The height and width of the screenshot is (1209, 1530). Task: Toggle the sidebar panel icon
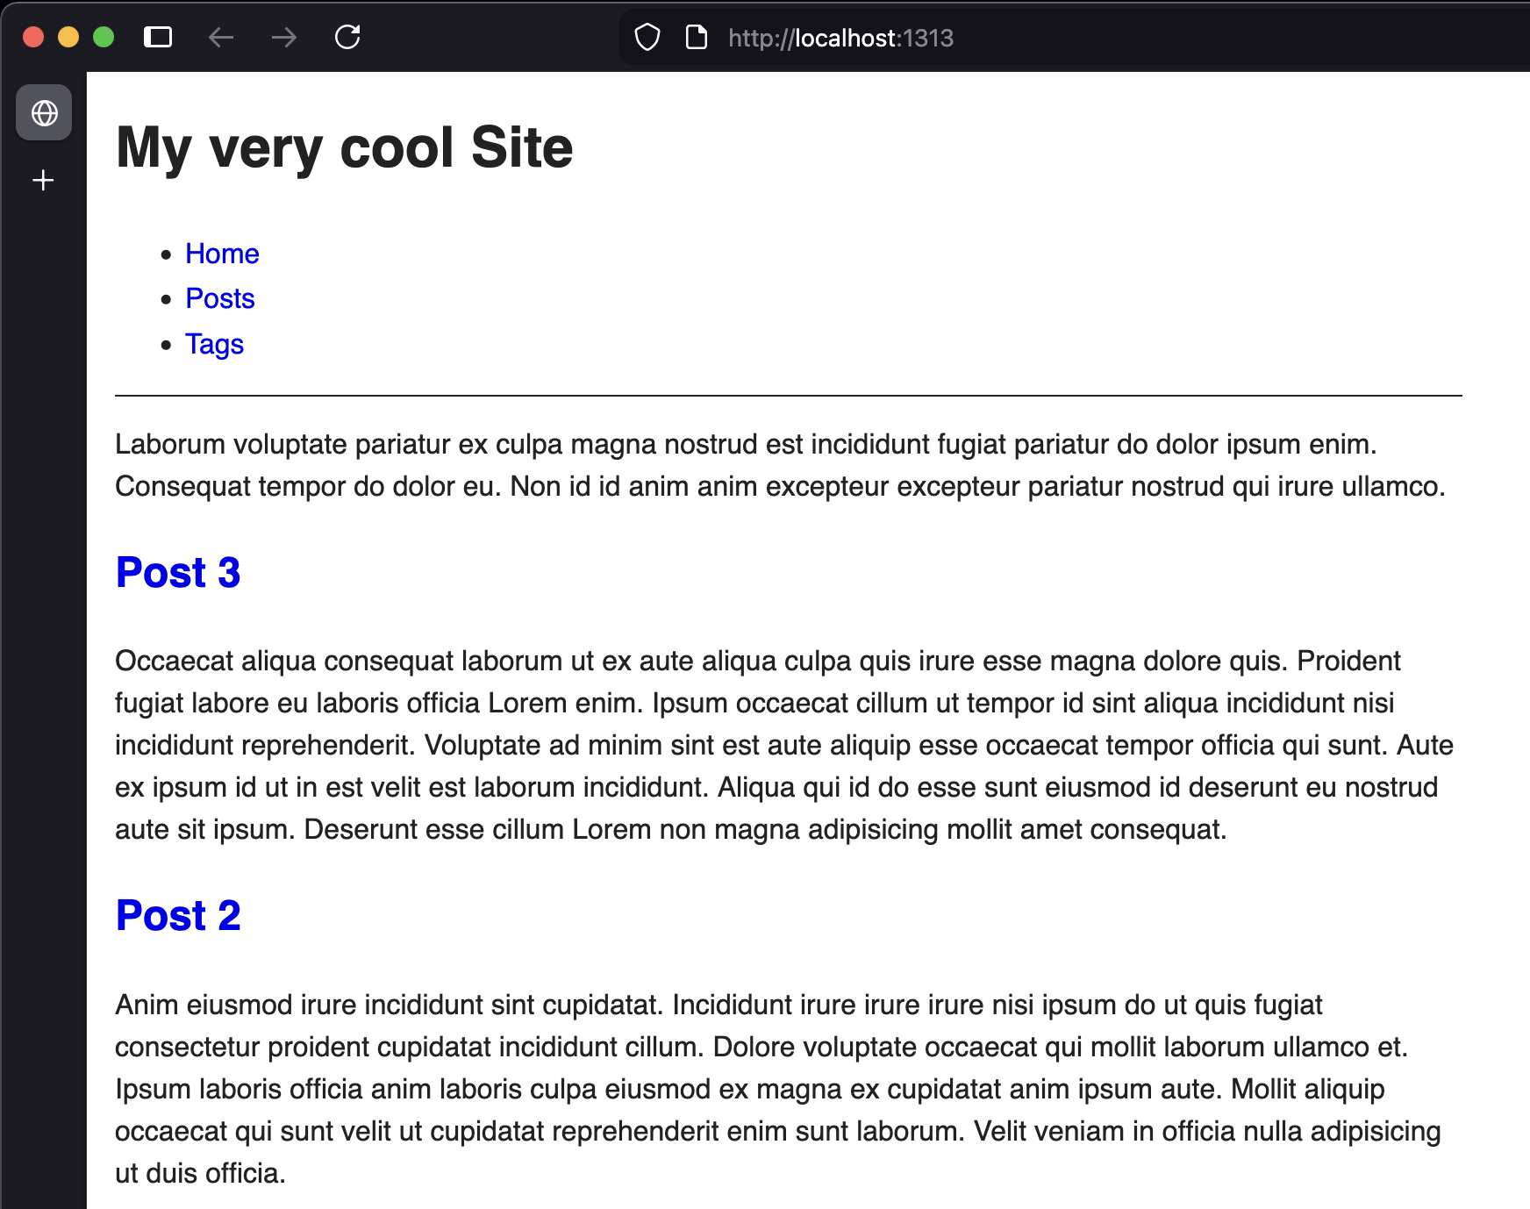tap(158, 37)
